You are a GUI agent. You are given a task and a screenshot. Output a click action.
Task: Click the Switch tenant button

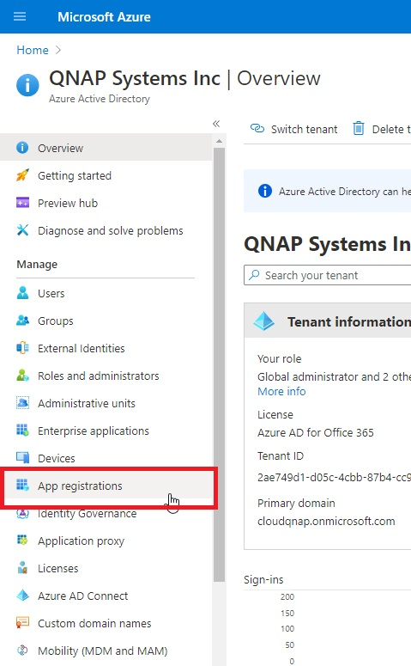294,129
